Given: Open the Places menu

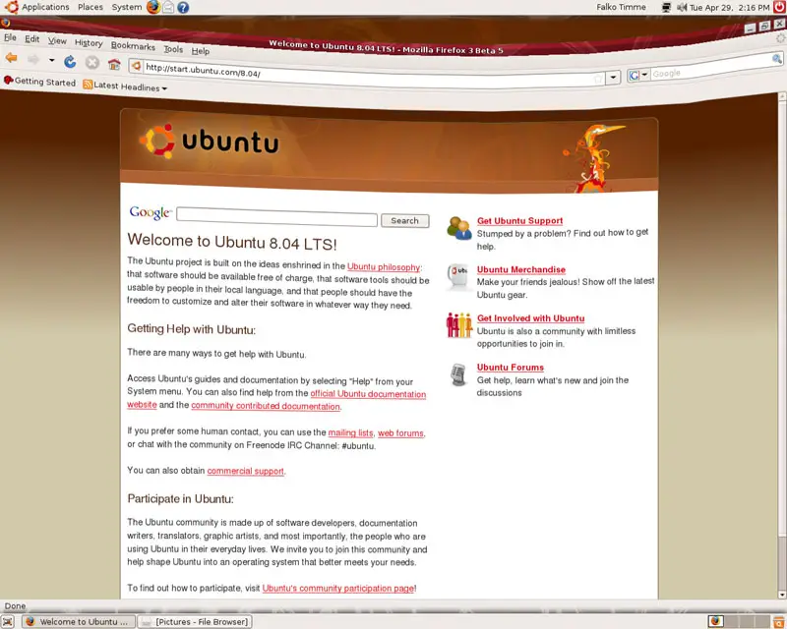Looking at the screenshot, I should [91, 7].
